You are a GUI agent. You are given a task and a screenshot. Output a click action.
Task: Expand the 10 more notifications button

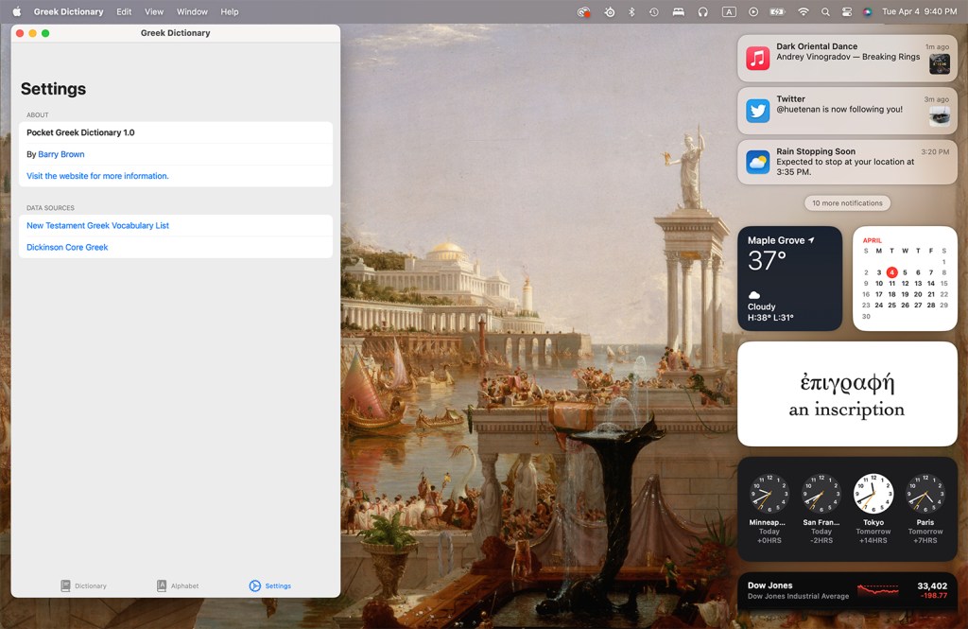[x=847, y=203]
